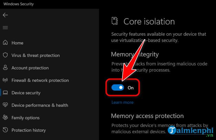Open Device performance & health page

(x=40, y=105)
